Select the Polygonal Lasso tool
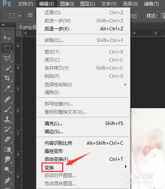Screen dimensions: 165x189 pos(7,58)
